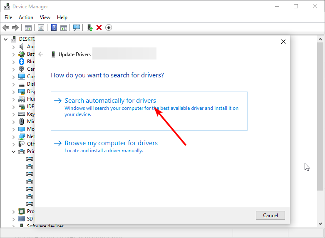Click the Update device driver toolbar icon
Image resolution: width=325 pixels, height=238 pixels.
[89, 27]
